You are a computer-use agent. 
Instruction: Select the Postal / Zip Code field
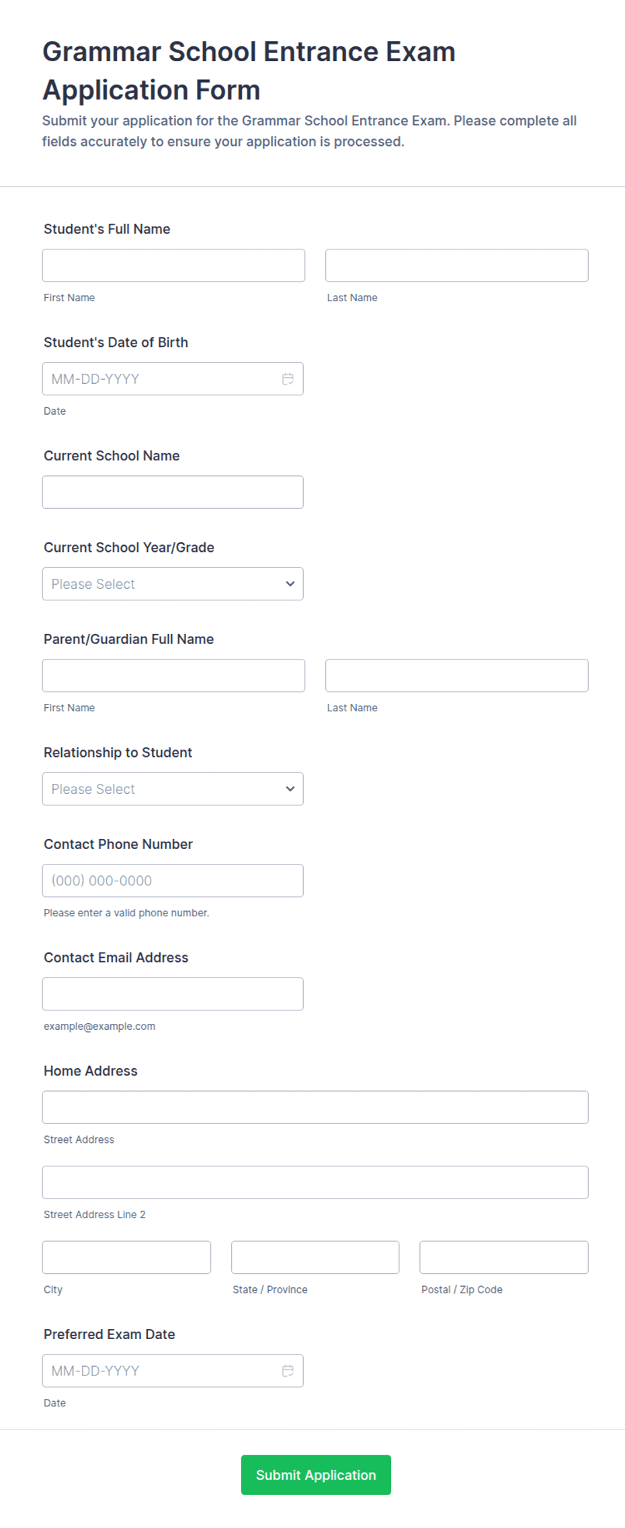[504, 1257]
